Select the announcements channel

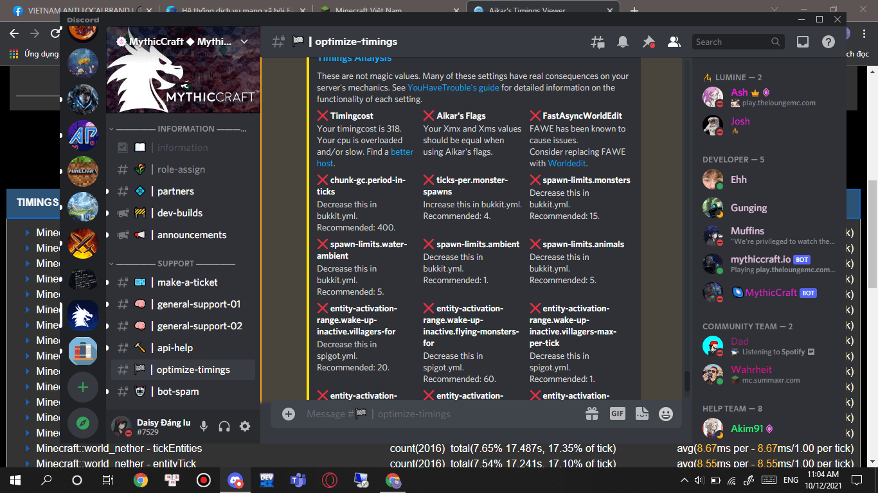click(183, 235)
